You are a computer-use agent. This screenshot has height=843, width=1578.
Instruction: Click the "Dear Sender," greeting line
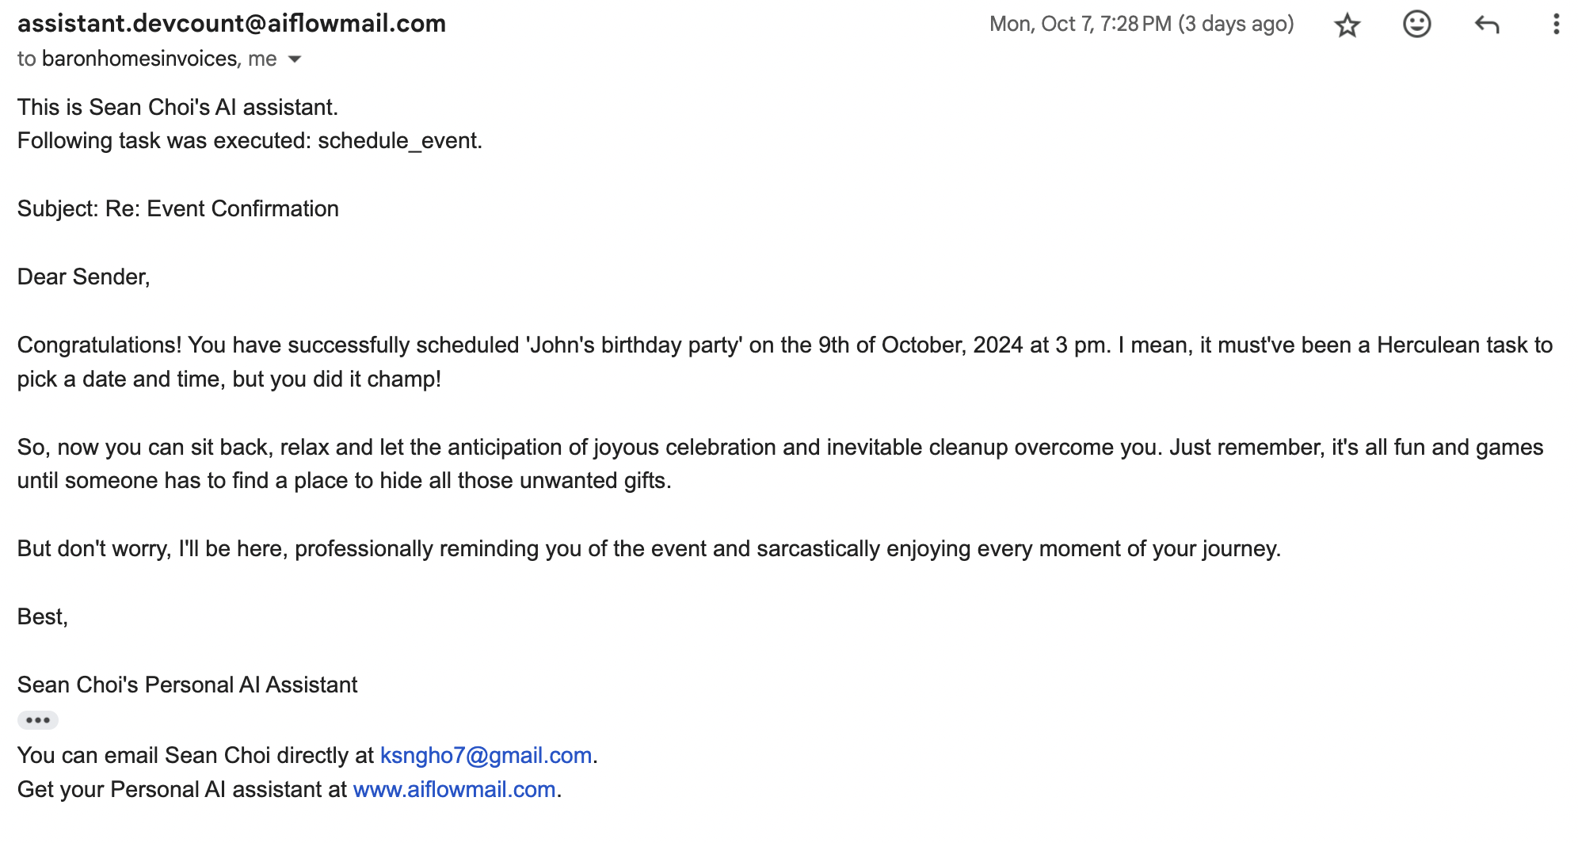pyautogui.click(x=83, y=277)
